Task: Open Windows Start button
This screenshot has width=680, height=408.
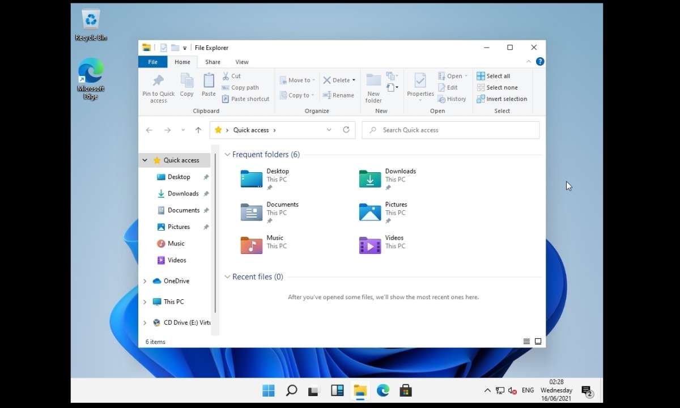Action: click(269, 390)
